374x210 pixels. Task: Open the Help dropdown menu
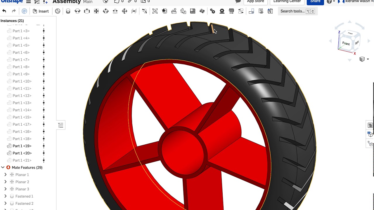coord(331,1)
